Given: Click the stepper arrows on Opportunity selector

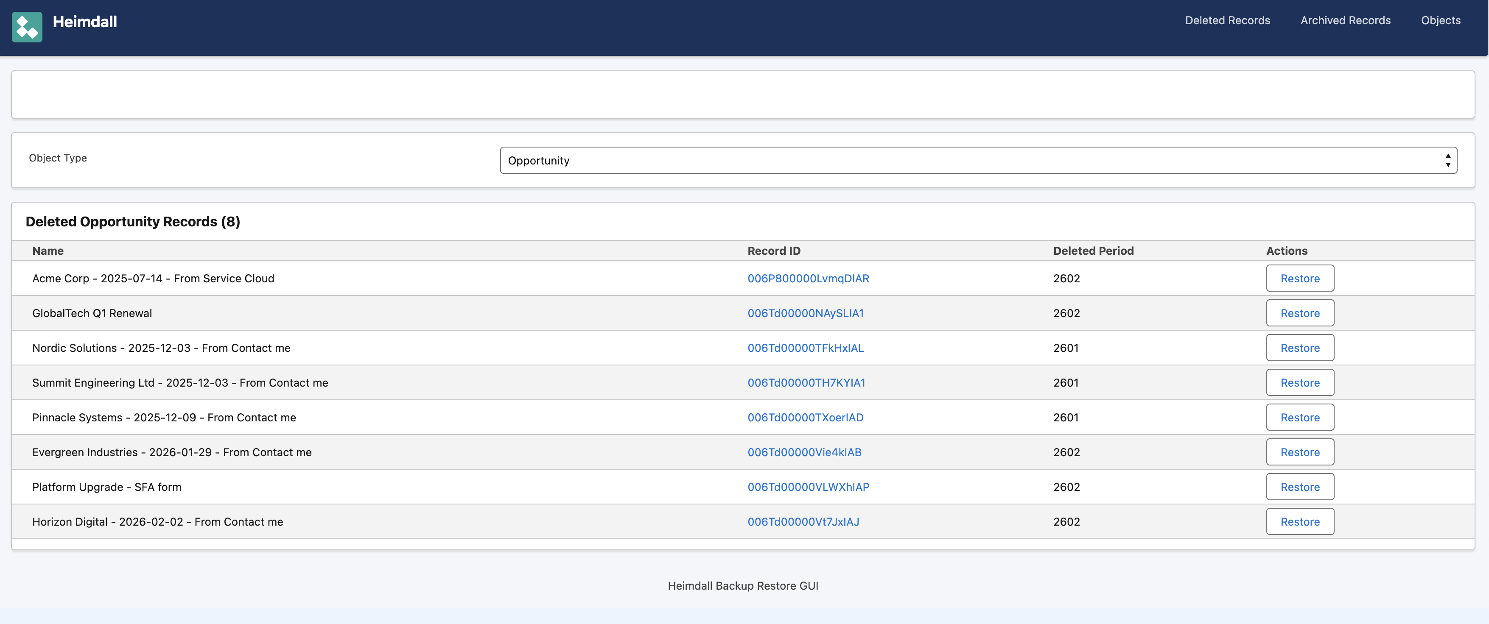Looking at the screenshot, I should [x=1447, y=160].
